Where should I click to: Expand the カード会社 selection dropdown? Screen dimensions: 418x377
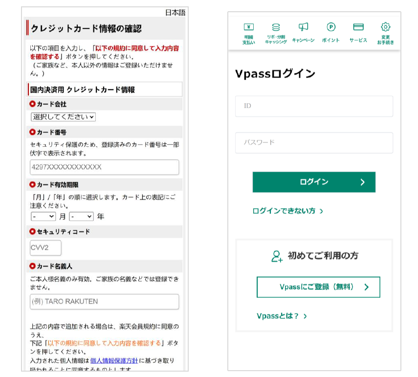click(x=63, y=117)
